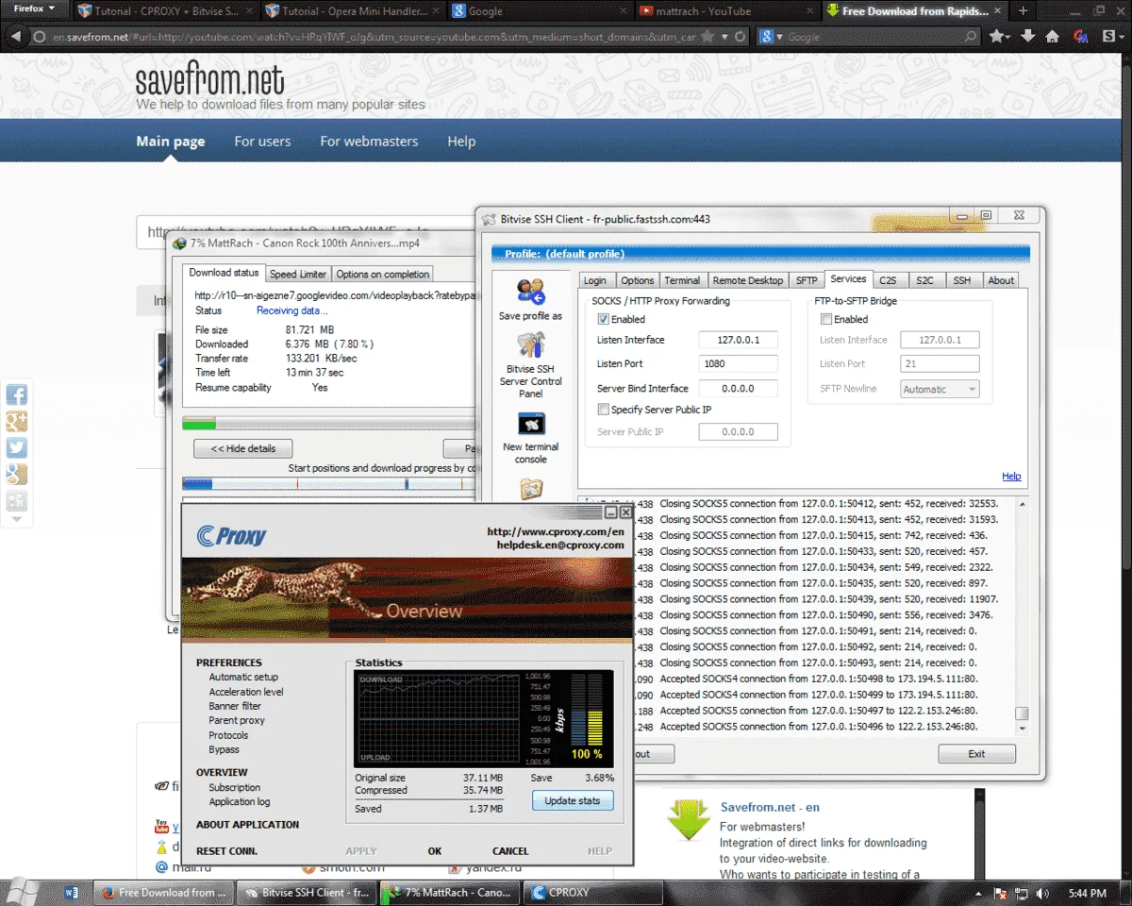Click CANCEL in the CProxy window

click(x=510, y=851)
